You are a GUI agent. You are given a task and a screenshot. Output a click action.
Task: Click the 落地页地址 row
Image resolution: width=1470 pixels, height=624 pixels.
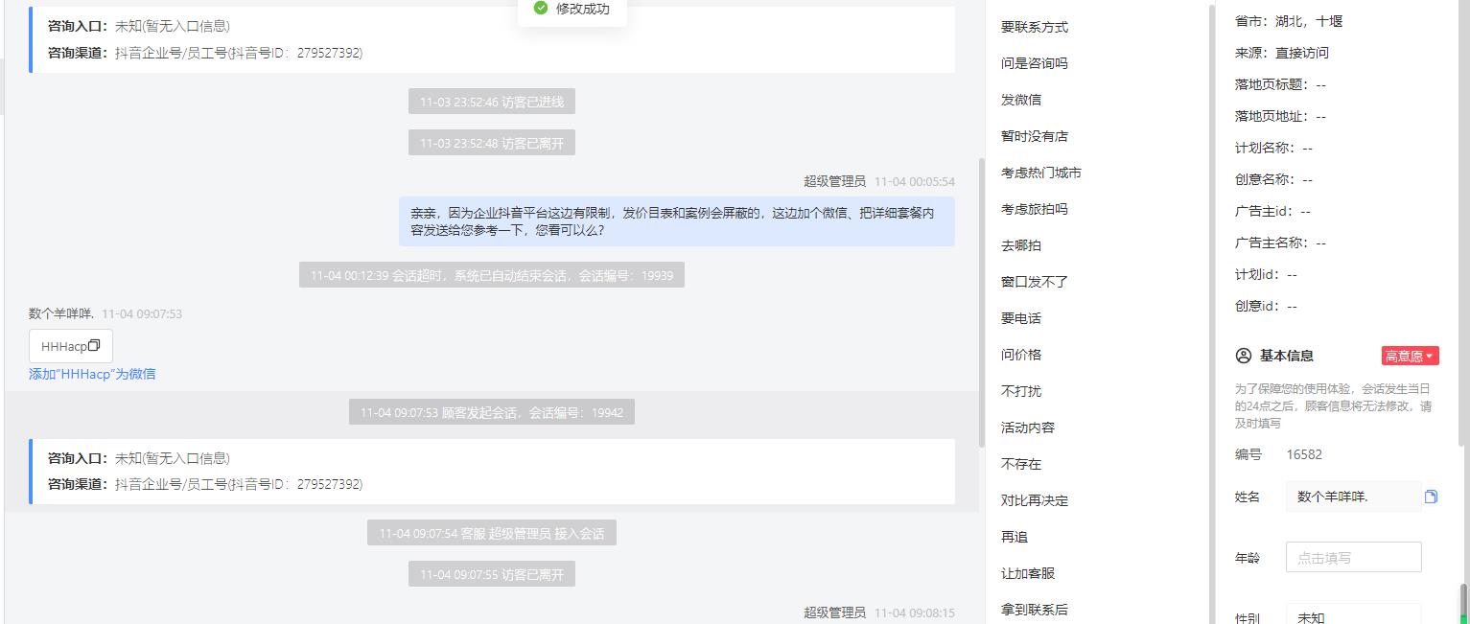pos(1280,116)
